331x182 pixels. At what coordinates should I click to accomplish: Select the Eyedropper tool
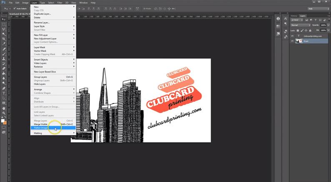[x=4, y=44]
